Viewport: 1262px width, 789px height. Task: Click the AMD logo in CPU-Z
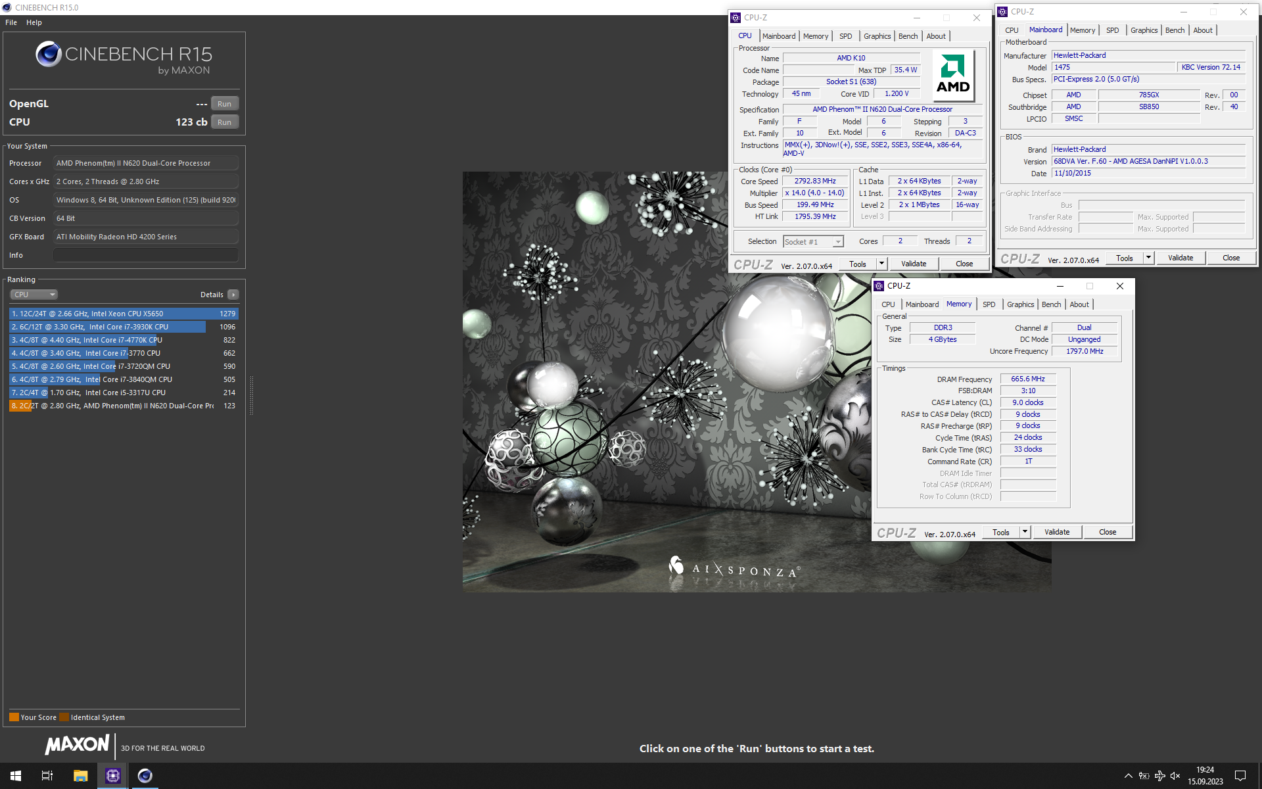pyautogui.click(x=953, y=74)
